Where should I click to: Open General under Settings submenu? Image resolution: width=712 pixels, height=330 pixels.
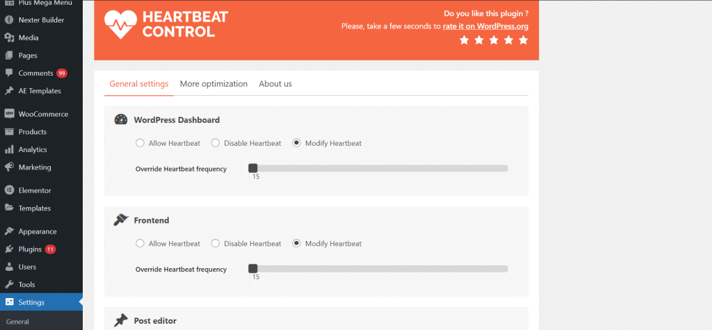pyautogui.click(x=17, y=322)
